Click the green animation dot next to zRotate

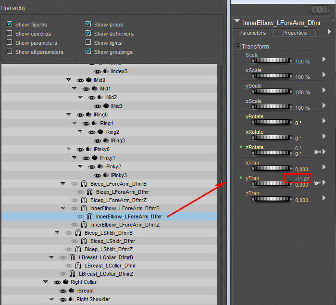[x=241, y=147]
